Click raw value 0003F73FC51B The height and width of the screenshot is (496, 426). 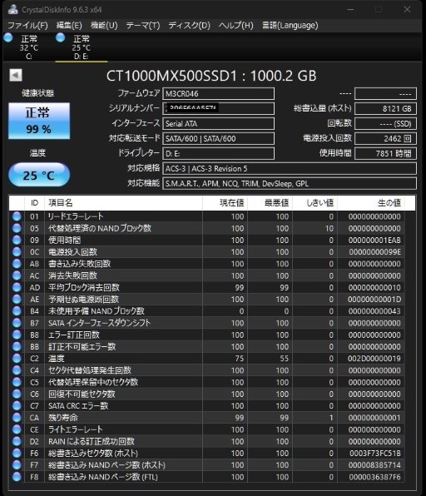click(x=375, y=454)
